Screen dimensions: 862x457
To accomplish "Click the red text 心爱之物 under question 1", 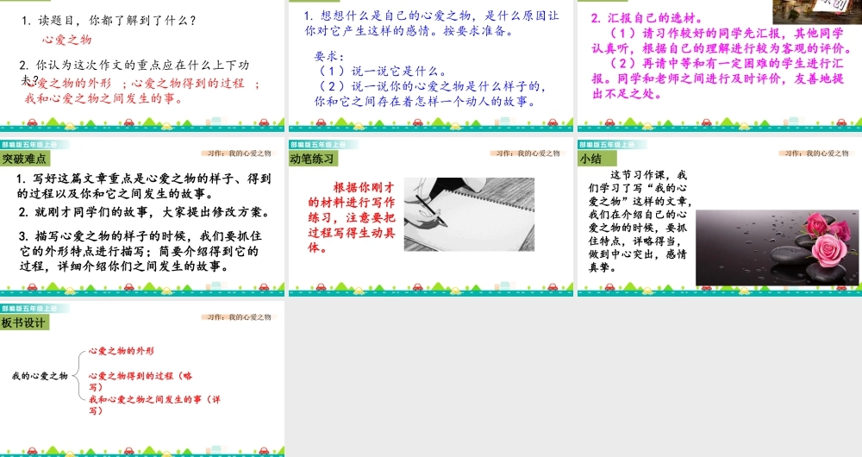I will coord(67,40).
